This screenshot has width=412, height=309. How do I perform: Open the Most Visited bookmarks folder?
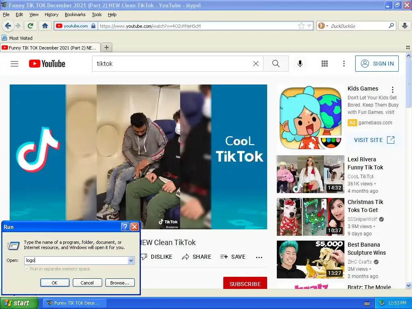[17, 38]
